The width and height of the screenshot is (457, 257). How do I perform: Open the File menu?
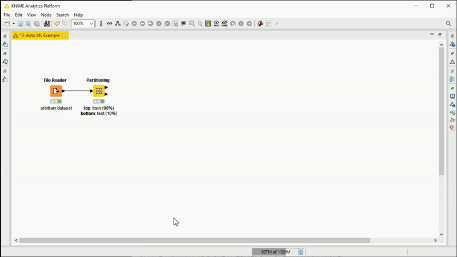pyautogui.click(x=7, y=15)
